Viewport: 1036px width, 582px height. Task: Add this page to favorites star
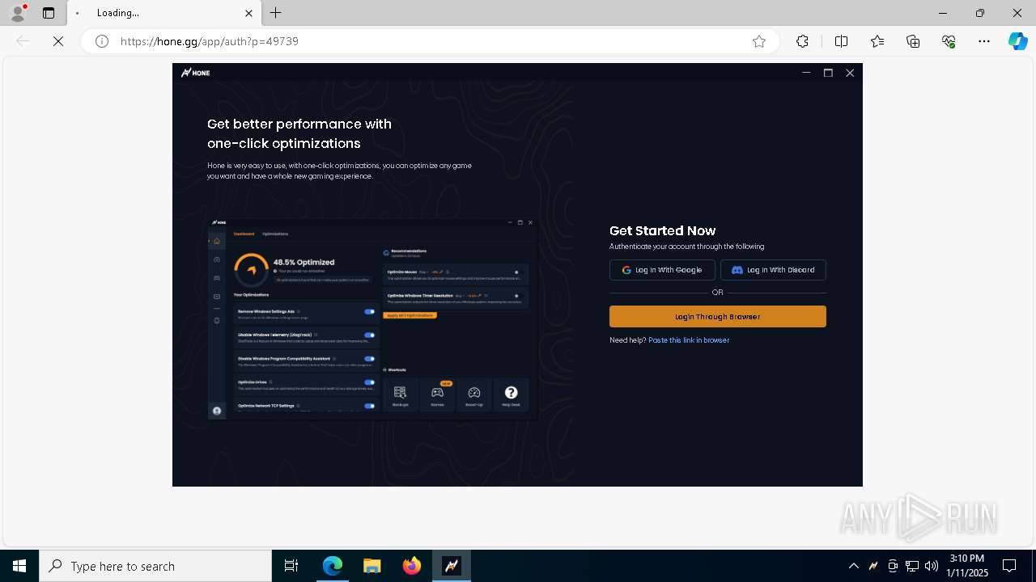[759, 41]
